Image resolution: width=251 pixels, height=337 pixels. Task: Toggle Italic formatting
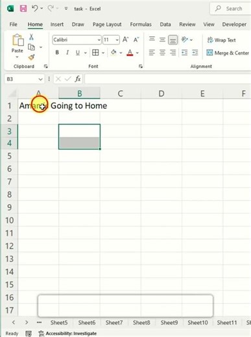click(x=67, y=52)
